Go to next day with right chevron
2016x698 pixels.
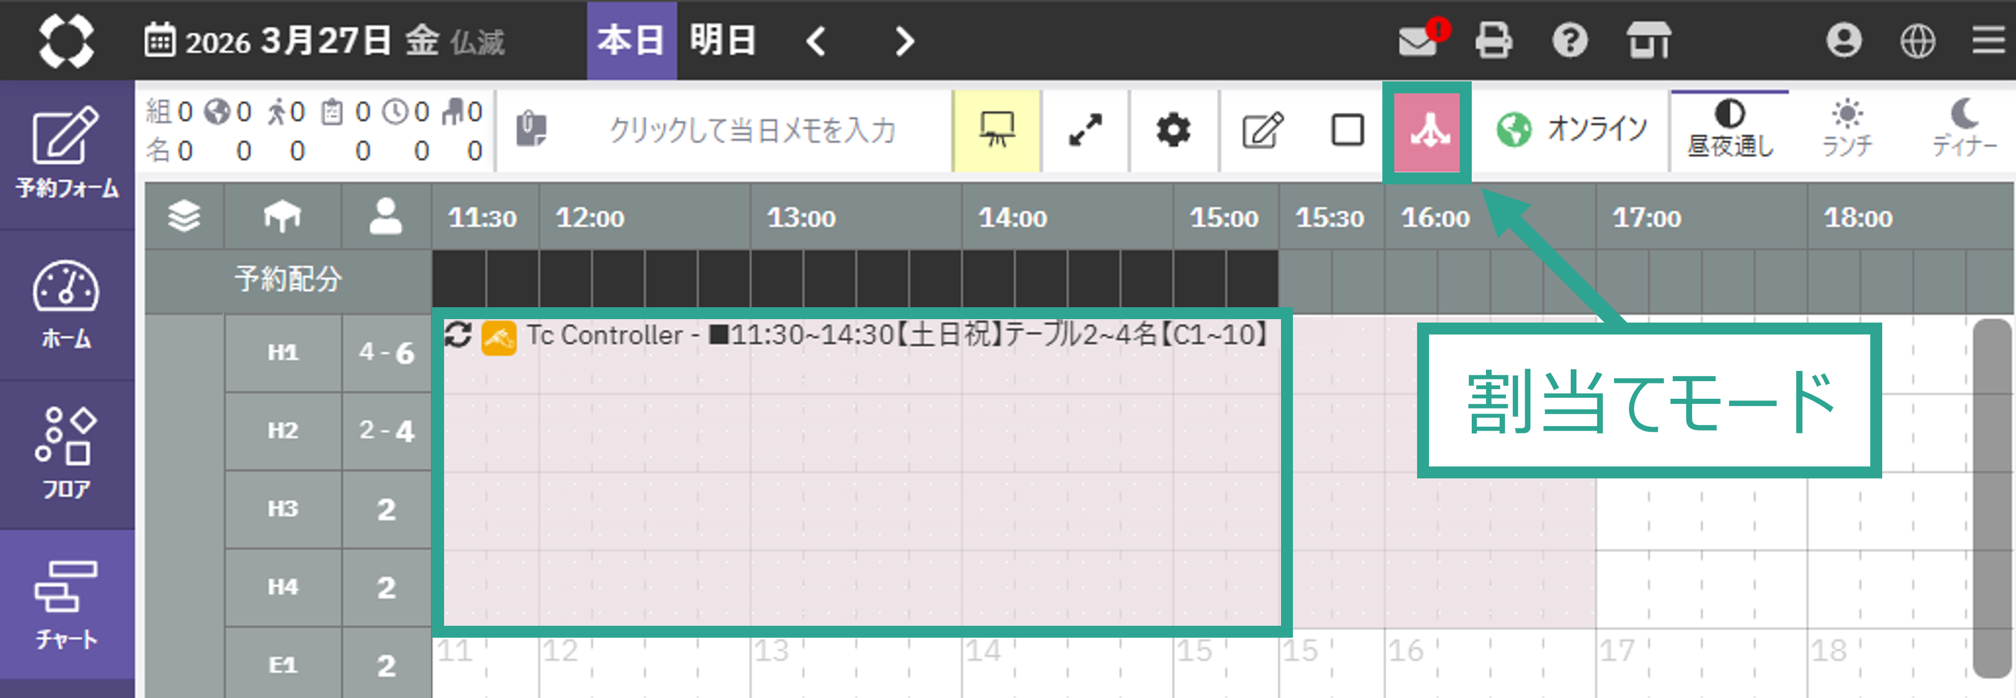click(x=904, y=40)
